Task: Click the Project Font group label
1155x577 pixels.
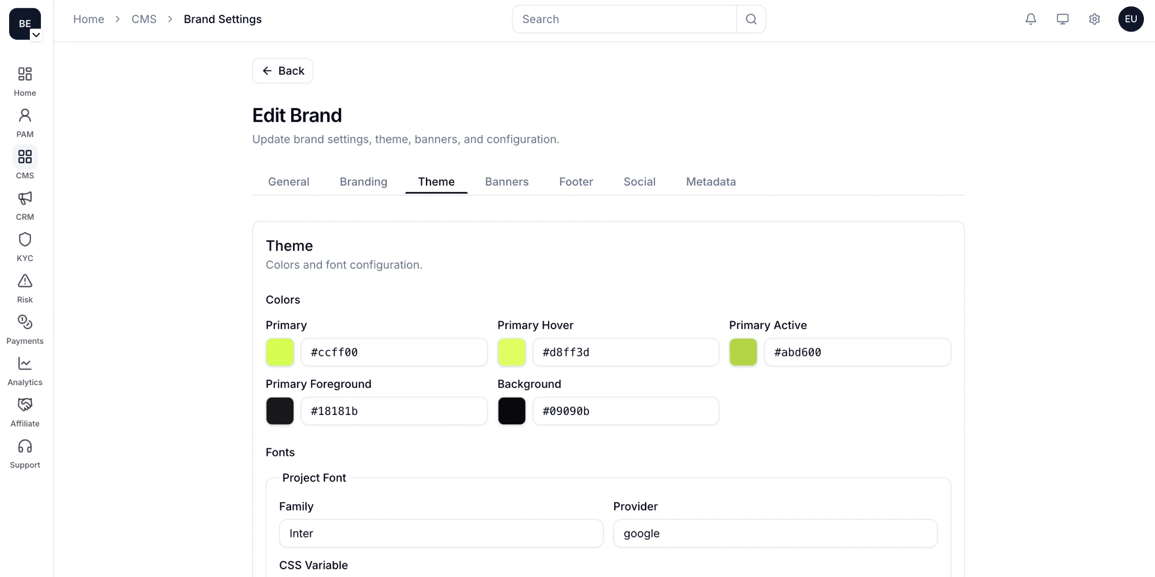Action: 314,477
